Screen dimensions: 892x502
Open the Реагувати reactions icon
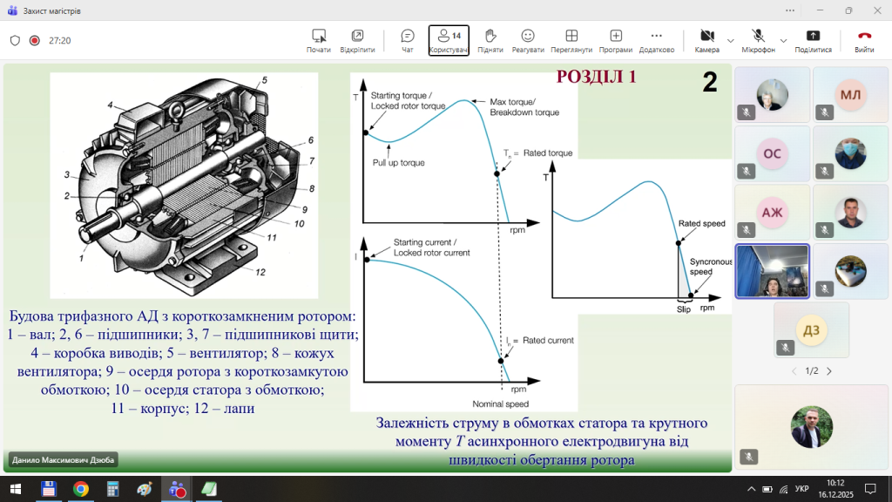pos(528,40)
